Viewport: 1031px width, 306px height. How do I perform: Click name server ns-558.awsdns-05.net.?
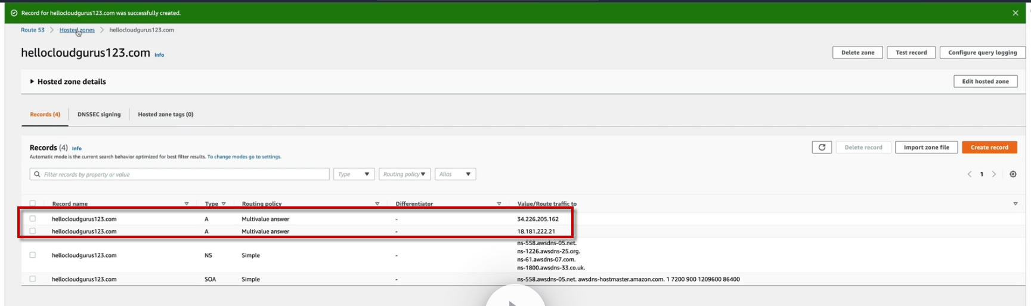pyautogui.click(x=547, y=243)
